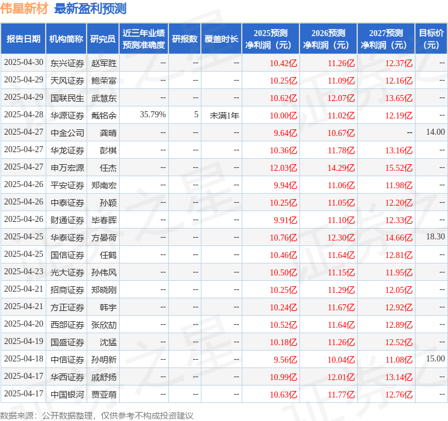This screenshot has height=421, width=448.
Task: Click 华西证券 institution cell
Action: click(x=67, y=377)
